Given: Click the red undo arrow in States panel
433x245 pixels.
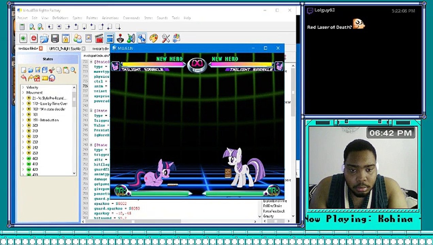Looking at the screenshot, I should pyautogui.click(x=23, y=78).
